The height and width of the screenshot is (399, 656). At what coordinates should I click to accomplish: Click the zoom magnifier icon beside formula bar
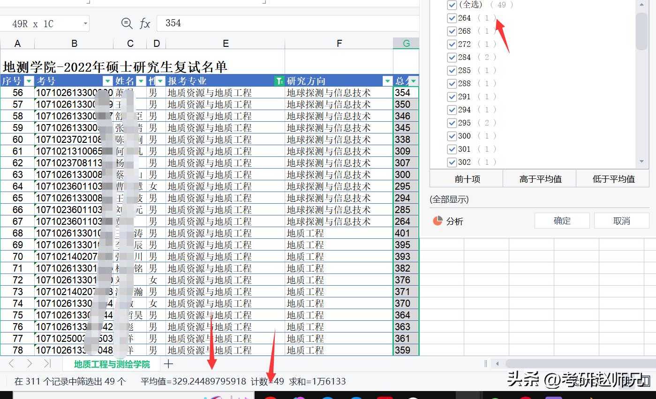pos(127,23)
